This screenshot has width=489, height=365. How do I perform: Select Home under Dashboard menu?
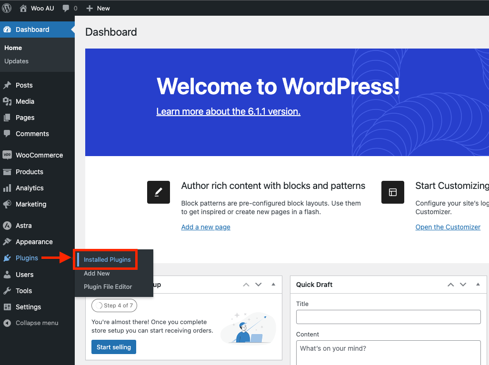(x=13, y=48)
